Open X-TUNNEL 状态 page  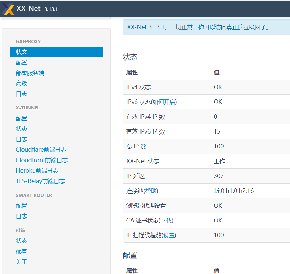22,129
